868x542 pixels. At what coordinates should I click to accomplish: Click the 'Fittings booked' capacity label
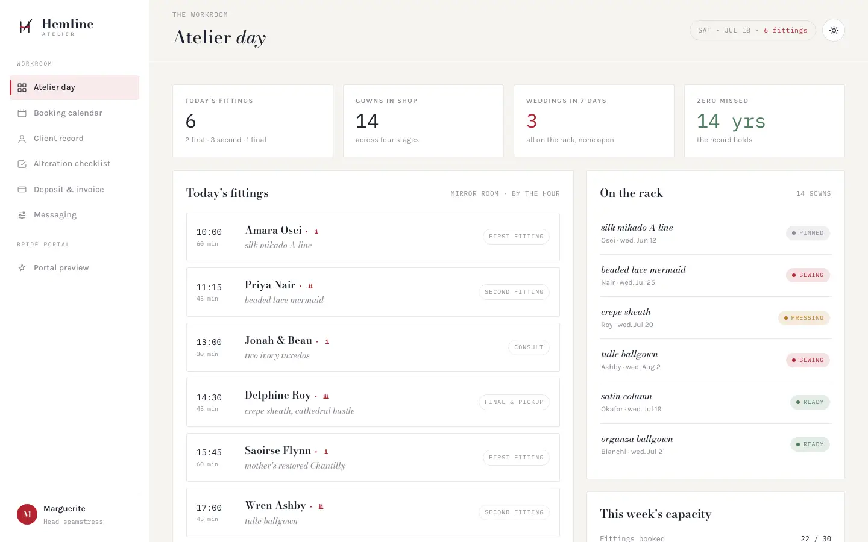632,538
